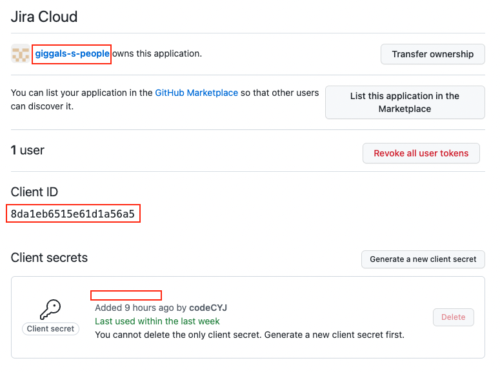Click the disabled Delete button
This screenshot has height=372, width=500.
click(x=453, y=317)
